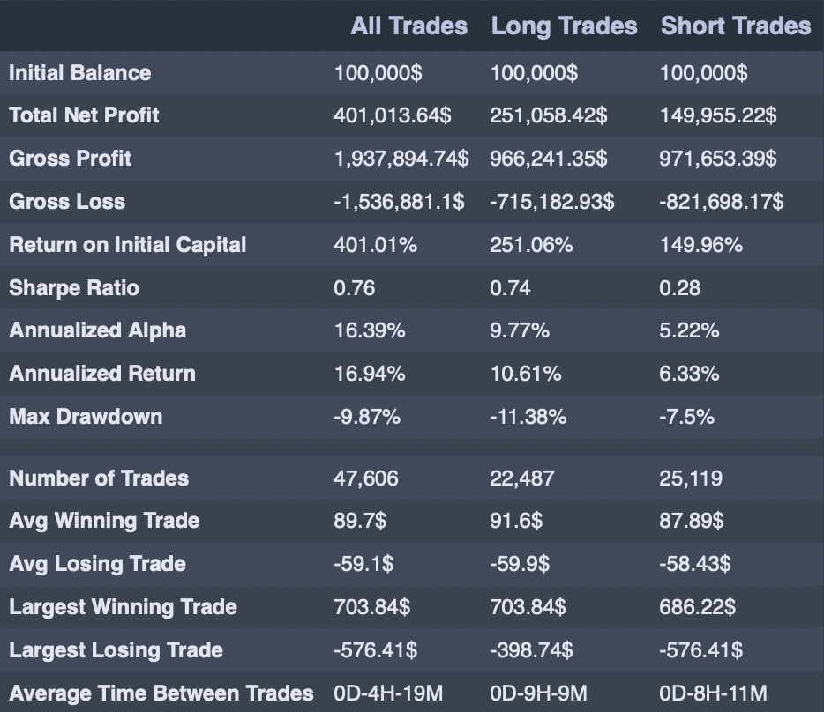
Task: Select the Annualized Alpha row label
Action: 97,330
